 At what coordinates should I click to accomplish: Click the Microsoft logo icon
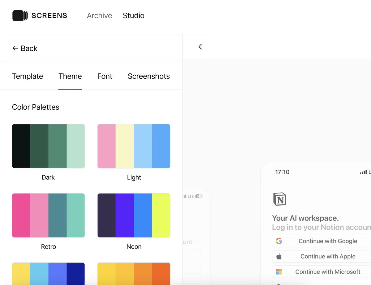[279, 272]
